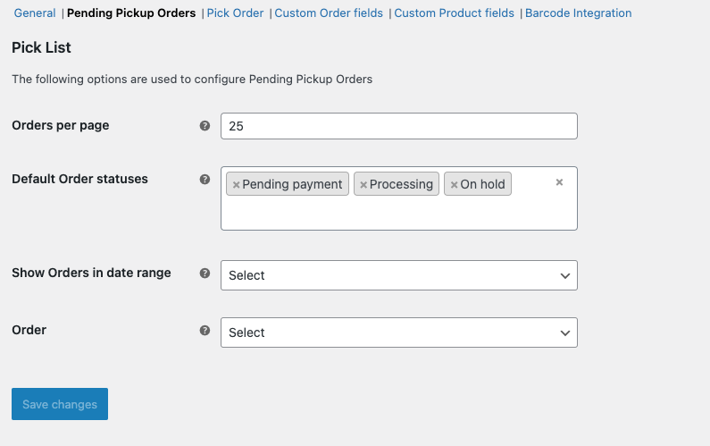The image size is (710, 446).
Task: Focus the Orders per page input
Action: 398,126
